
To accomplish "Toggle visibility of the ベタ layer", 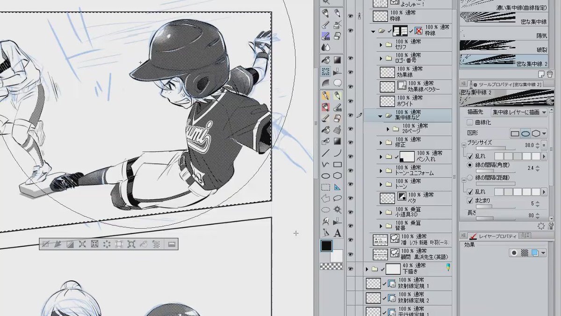I will (x=350, y=198).
